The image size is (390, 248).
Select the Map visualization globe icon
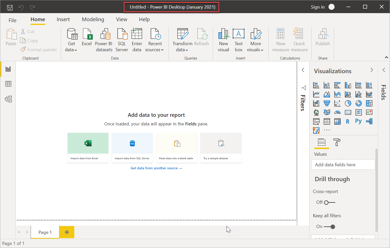click(316, 112)
